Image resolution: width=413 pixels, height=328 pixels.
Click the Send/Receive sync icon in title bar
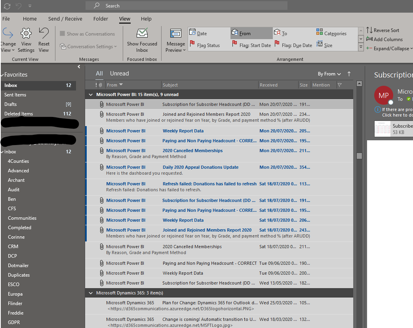7,6
